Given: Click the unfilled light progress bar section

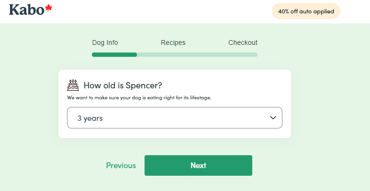Looking at the screenshot, I should tap(197, 54).
